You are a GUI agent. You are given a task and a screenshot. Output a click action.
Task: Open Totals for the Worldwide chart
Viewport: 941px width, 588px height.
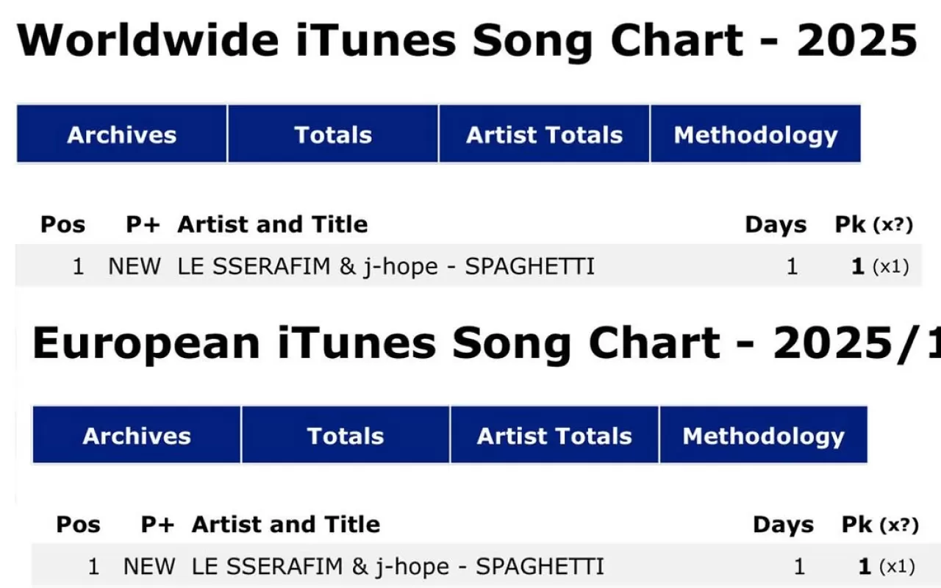(x=333, y=135)
